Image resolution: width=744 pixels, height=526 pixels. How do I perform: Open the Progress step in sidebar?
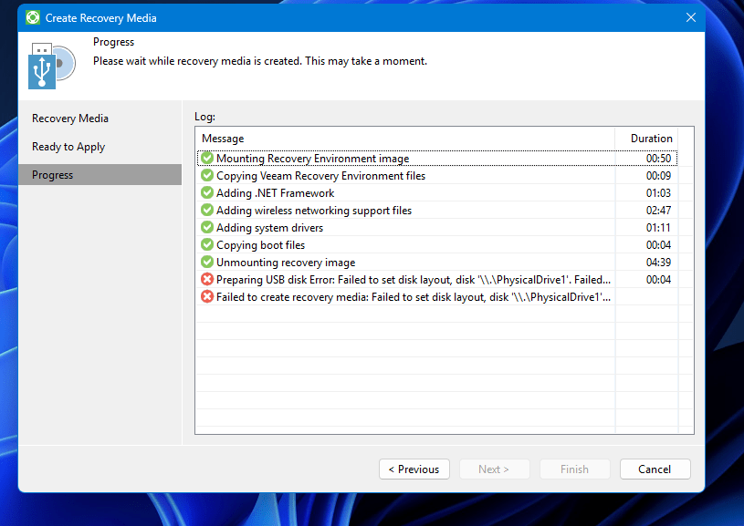point(52,175)
